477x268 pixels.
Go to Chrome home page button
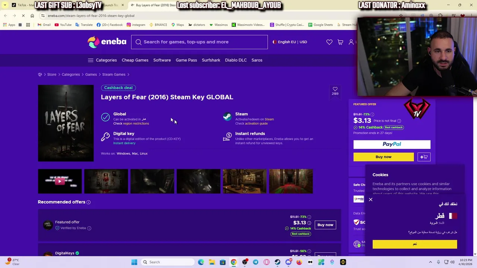tap(32, 16)
